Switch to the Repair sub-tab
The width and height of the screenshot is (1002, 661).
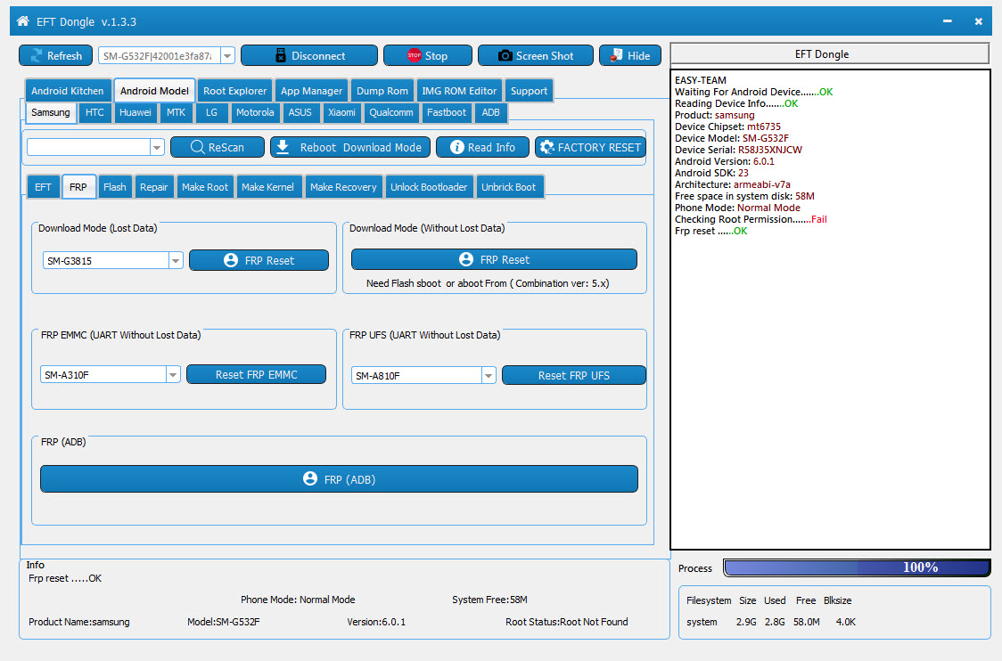tap(154, 187)
